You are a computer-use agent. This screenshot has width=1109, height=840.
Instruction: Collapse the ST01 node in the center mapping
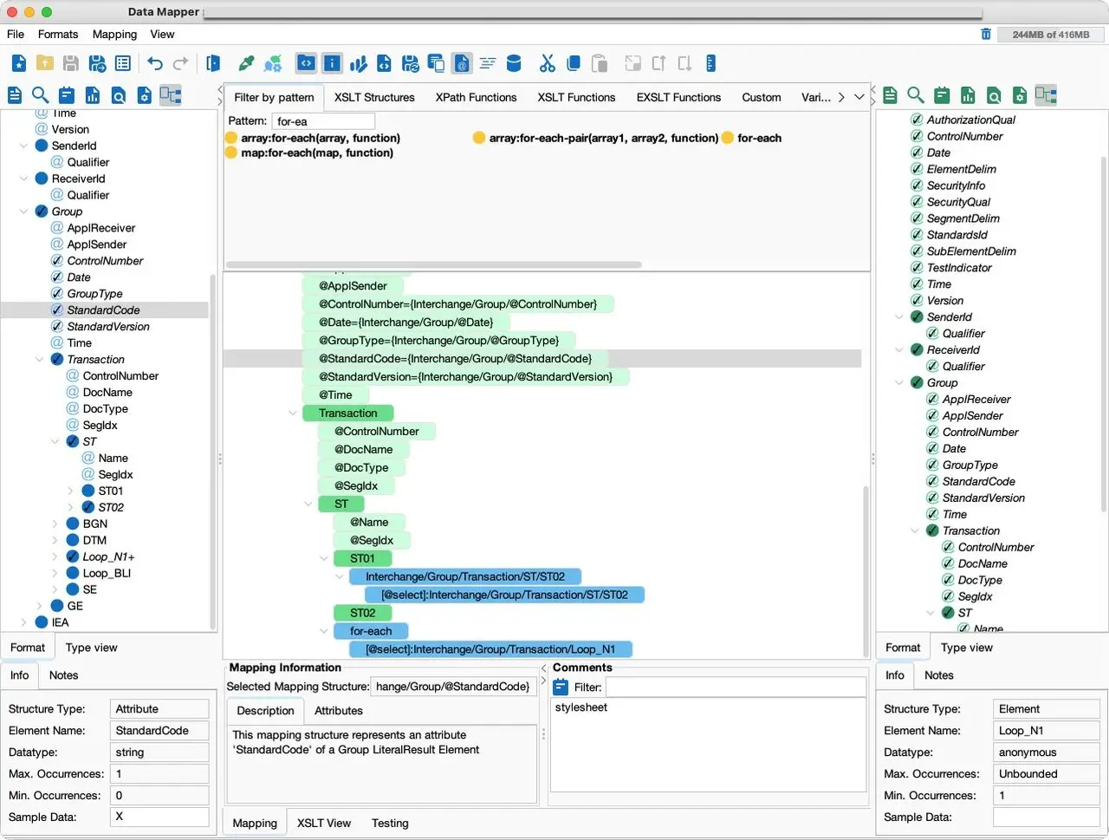[324, 559]
